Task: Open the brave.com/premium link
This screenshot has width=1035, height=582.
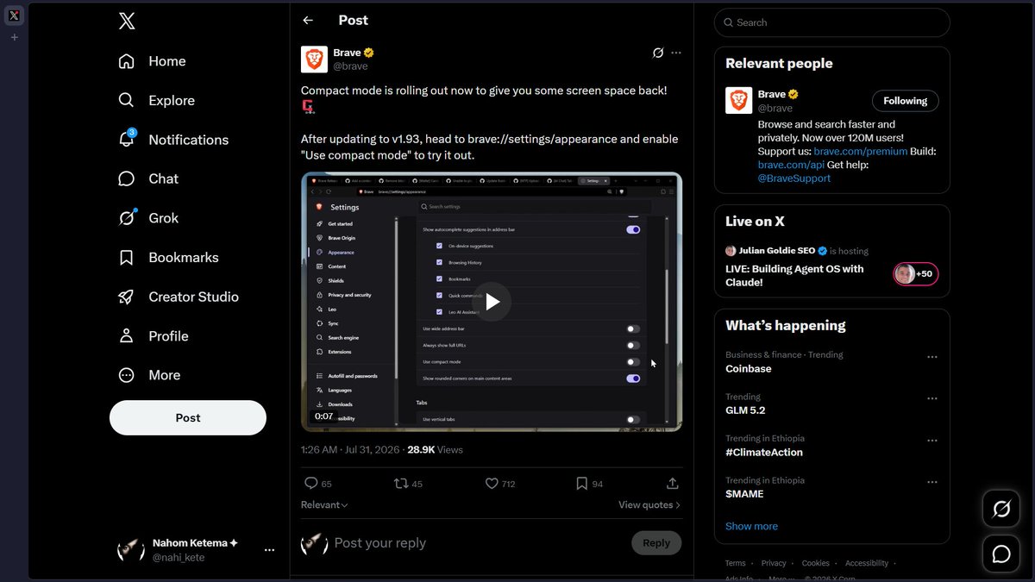Action: 861,151
